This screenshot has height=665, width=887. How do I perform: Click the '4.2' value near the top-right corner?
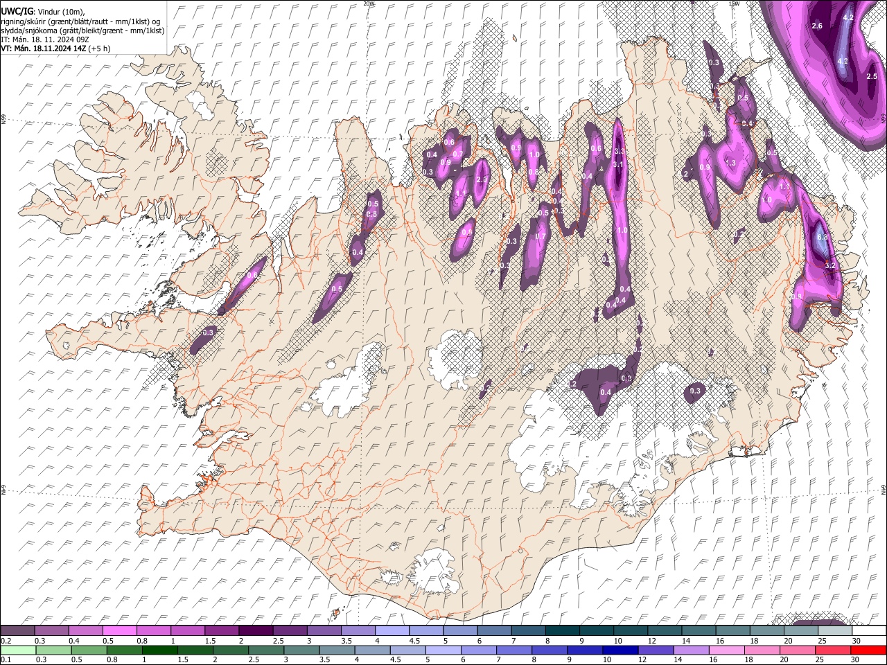(x=848, y=17)
